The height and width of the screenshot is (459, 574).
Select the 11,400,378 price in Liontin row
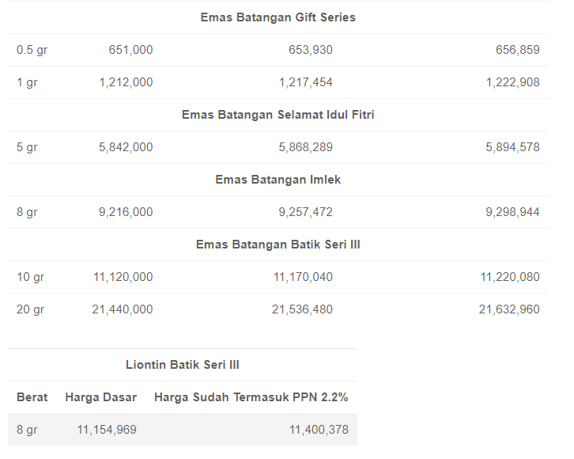319,430
